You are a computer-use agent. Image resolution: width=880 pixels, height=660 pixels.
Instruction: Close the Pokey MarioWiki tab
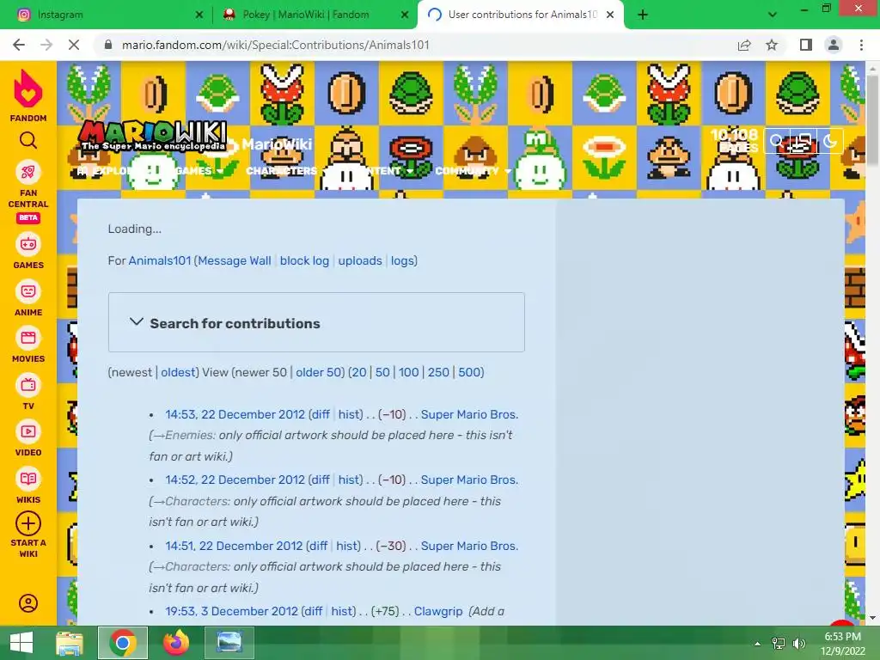pyautogui.click(x=405, y=15)
